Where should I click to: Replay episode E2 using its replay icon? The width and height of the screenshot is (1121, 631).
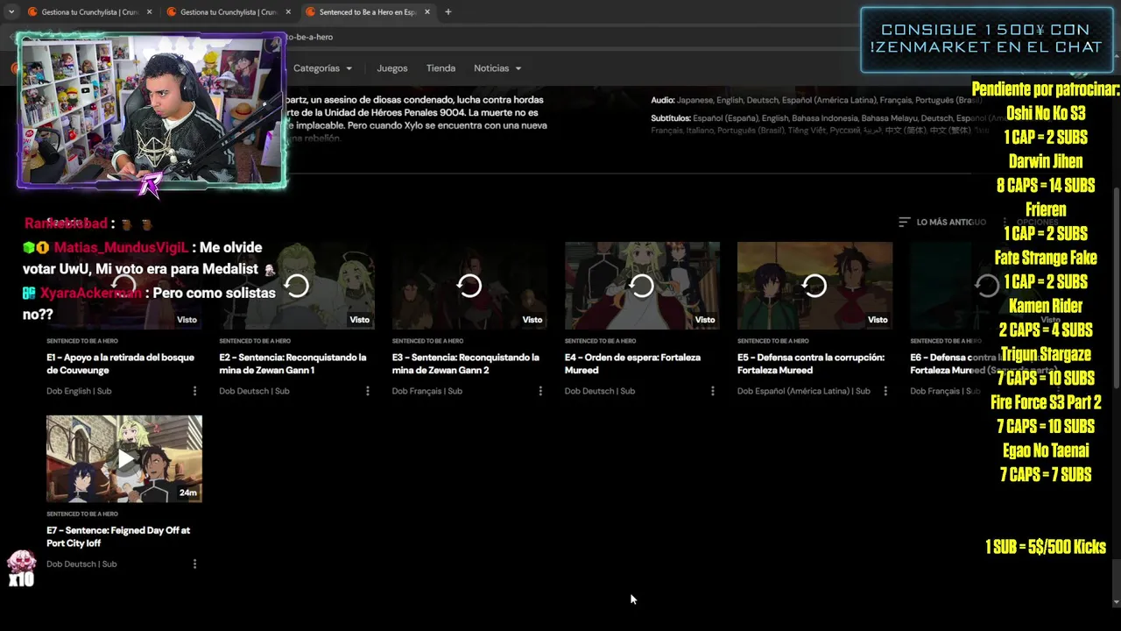tap(297, 286)
